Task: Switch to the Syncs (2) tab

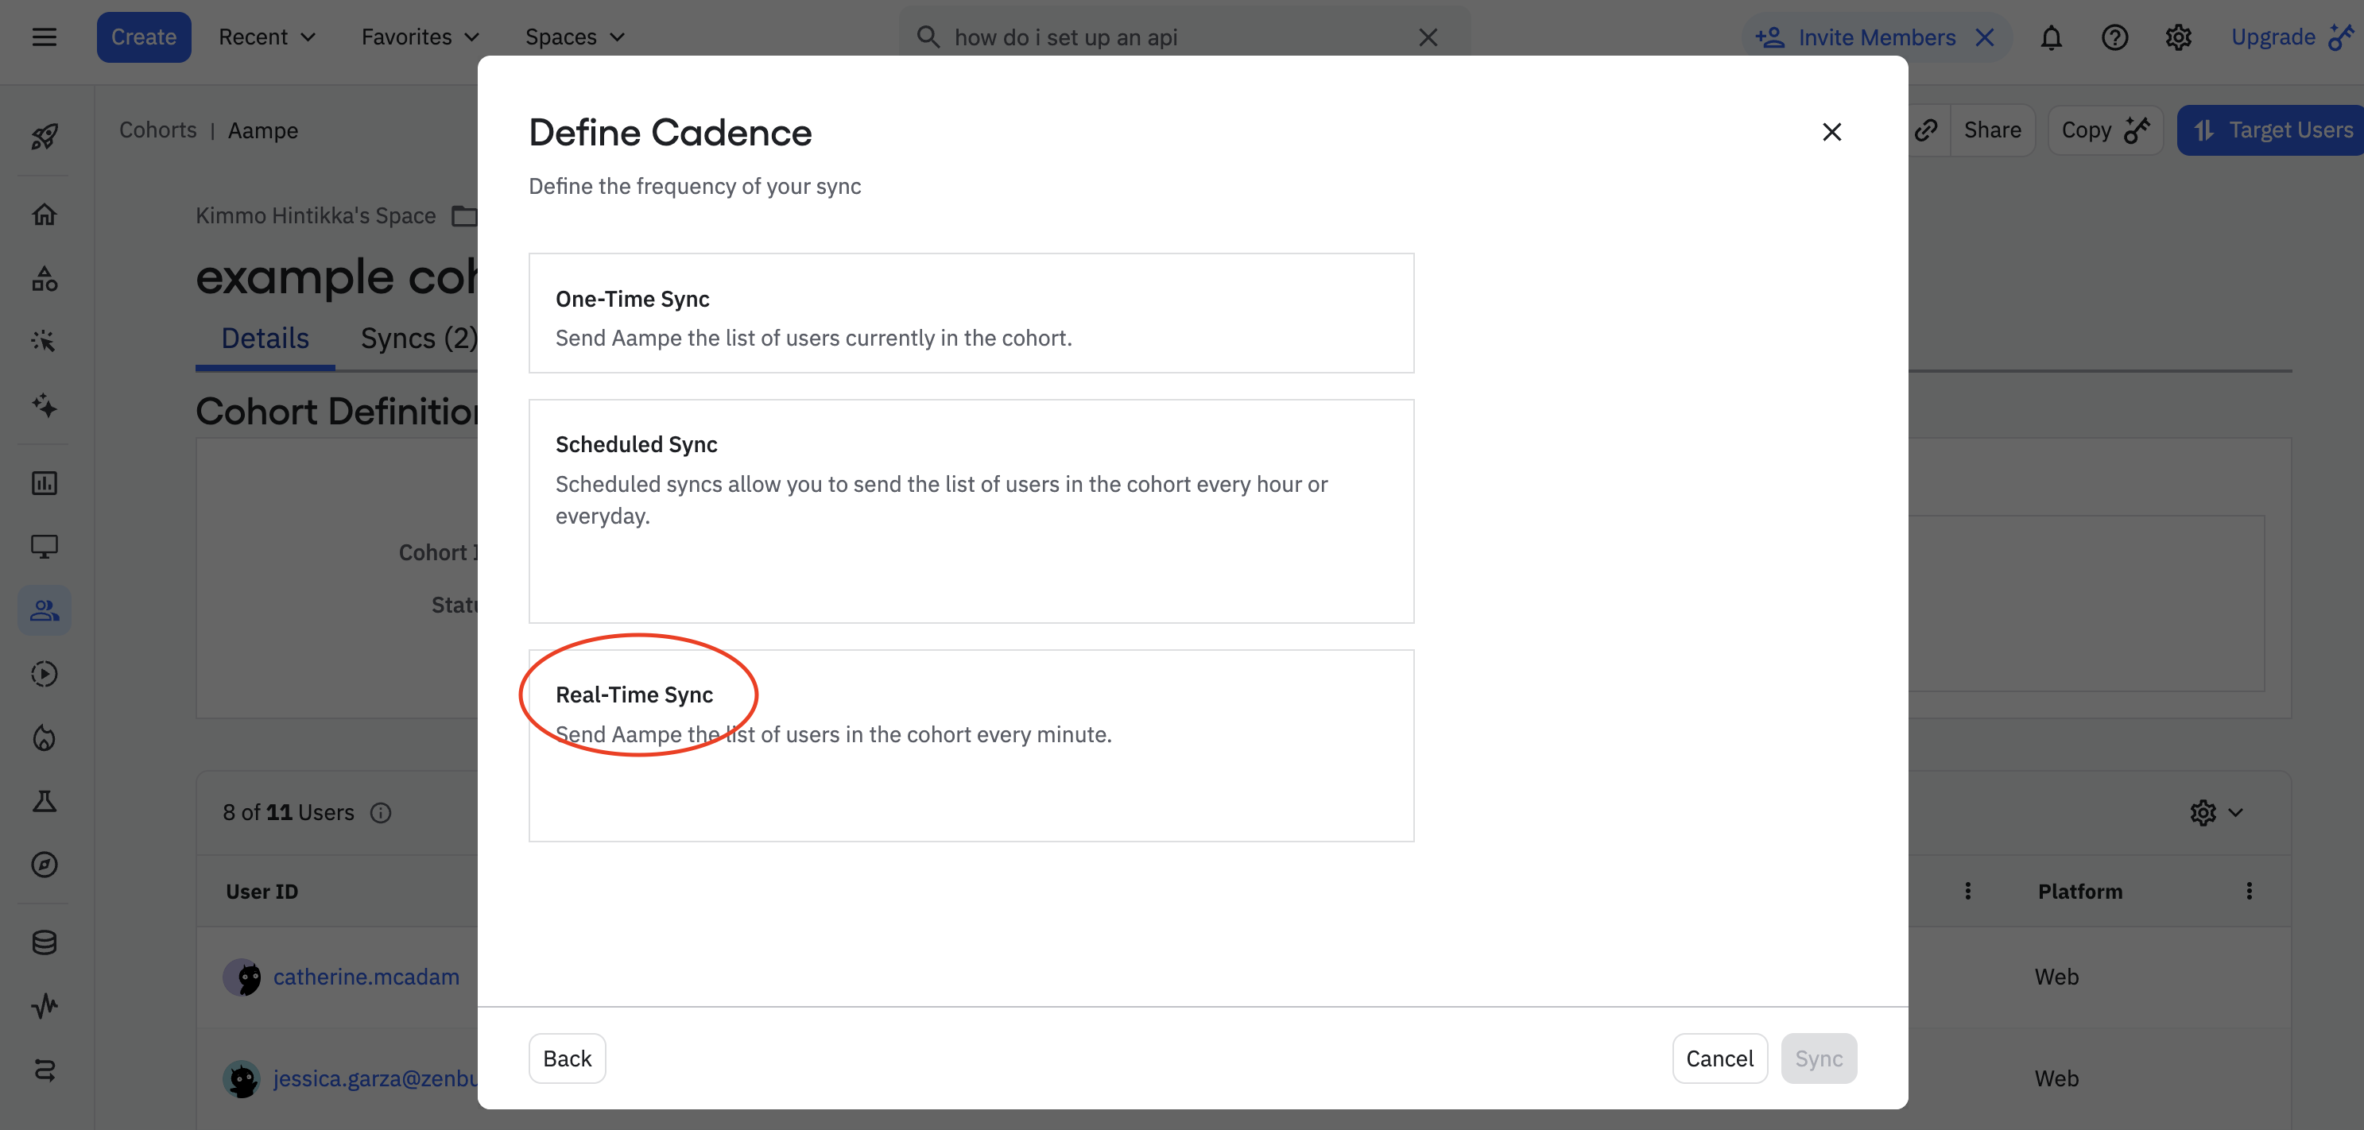Action: (x=418, y=339)
